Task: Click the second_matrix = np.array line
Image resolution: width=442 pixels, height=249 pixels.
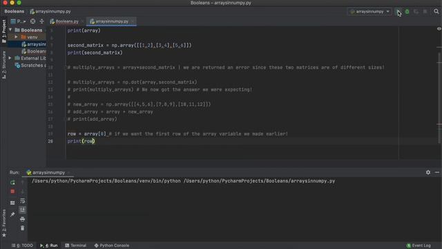Action: pos(129,45)
